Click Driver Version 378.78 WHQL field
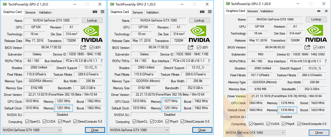Image resolution: width=331 pixels, height=137 pixels. [x=287, y=96]
